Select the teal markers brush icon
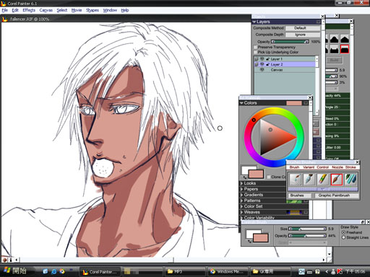The height and width of the screenshot is (277, 370). click(x=350, y=180)
